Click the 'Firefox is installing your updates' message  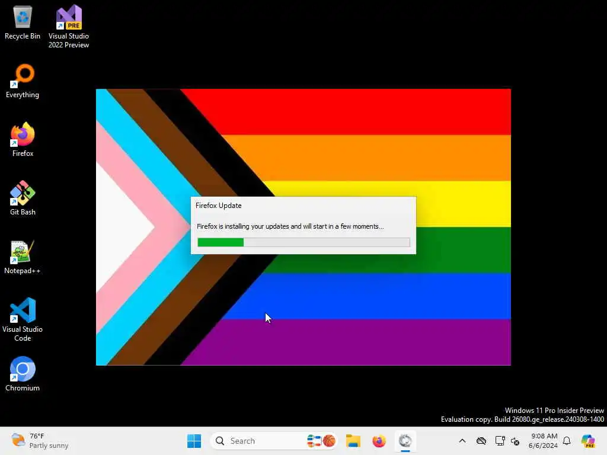(290, 226)
